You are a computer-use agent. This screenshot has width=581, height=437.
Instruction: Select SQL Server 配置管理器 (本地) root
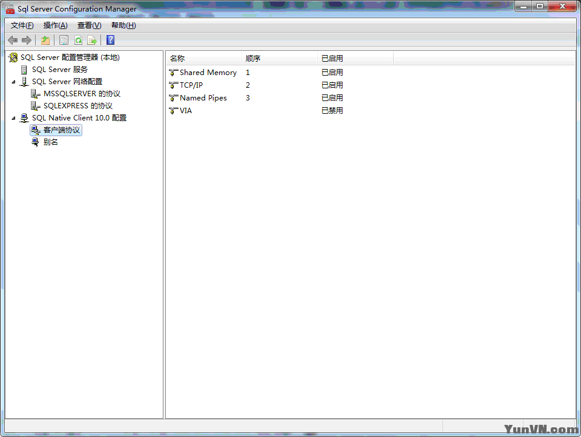click(x=70, y=57)
